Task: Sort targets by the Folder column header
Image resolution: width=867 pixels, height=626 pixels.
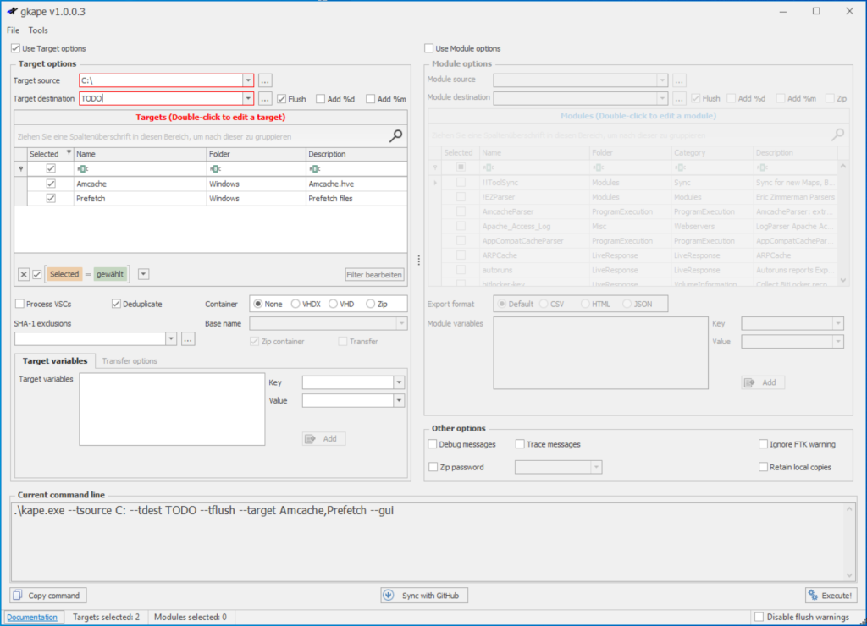Action: [x=256, y=154]
